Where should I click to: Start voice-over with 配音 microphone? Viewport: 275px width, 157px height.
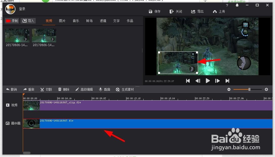pyautogui.click(x=105, y=90)
